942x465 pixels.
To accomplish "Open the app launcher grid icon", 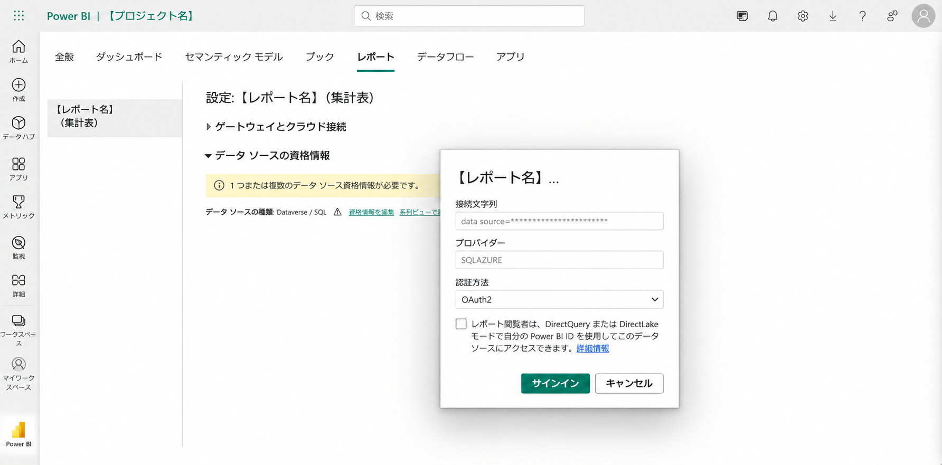I will (x=19, y=16).
